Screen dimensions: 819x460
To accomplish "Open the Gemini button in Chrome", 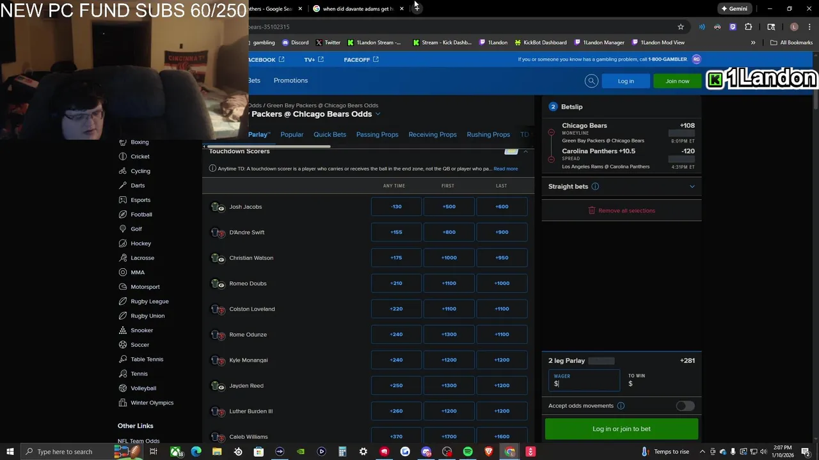I will pyautogui.click(x=735, y=9).
